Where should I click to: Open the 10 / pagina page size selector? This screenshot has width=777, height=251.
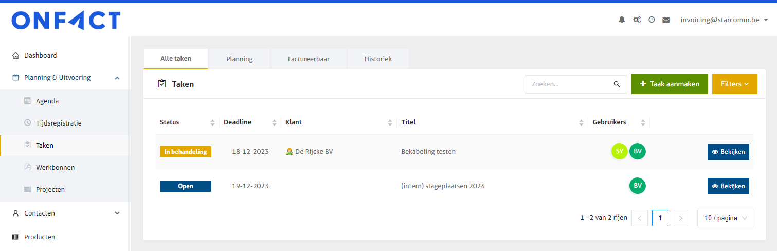pyautogui.click(x=725, y=218)
